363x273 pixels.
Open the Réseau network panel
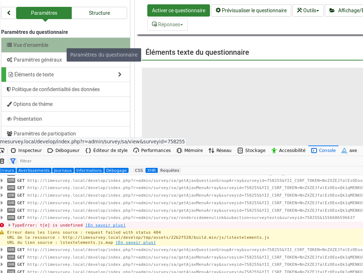click(x=220, y=151)
